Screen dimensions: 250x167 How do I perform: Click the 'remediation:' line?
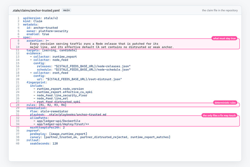pyautogui.click(x=37, y=108)
